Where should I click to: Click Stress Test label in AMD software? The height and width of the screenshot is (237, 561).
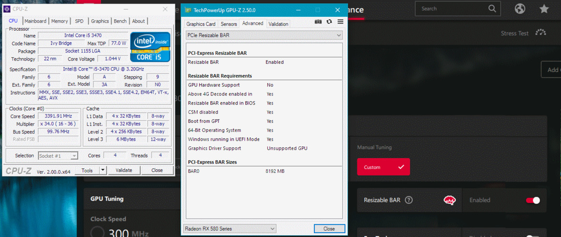click(514, 33)
